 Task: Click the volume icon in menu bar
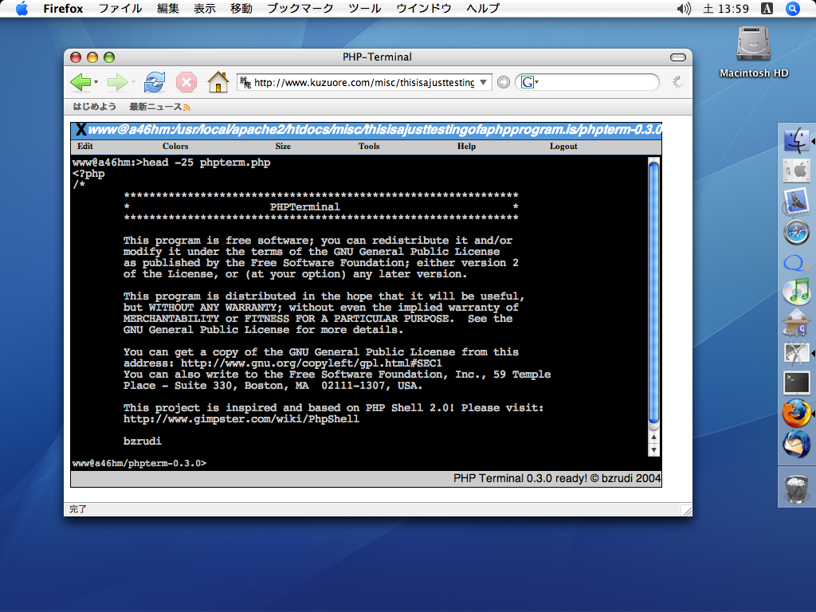coord(683,8)
